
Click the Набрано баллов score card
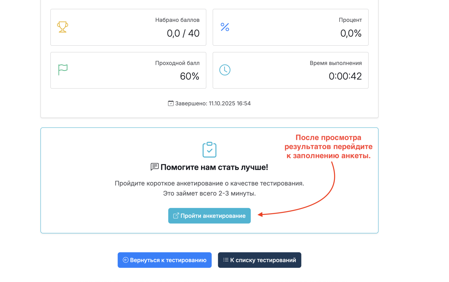[x=128, y=27]
